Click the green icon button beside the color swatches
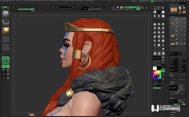 pyautogui.click(x=163, y=70)
